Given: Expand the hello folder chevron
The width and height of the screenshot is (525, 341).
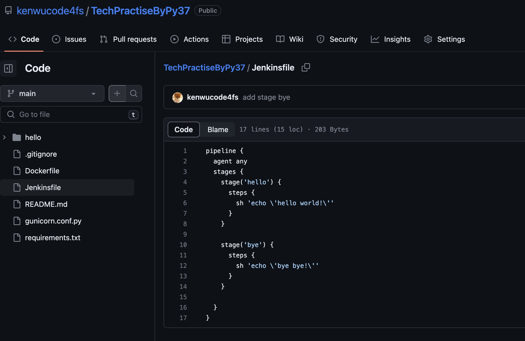Looking at the screenshot, I should coord(4,137).
